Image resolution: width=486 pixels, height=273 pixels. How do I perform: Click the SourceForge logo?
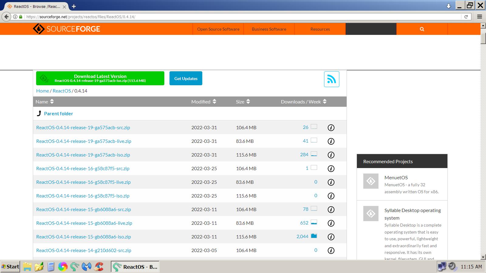click(67, 29)
